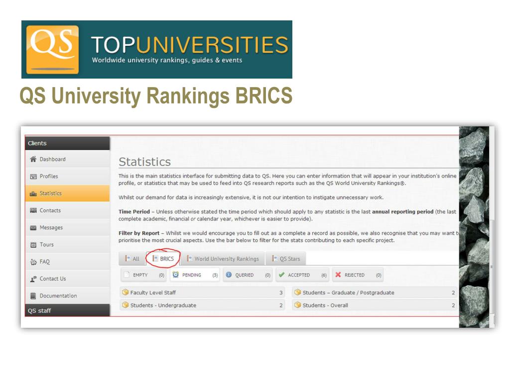Click the ACCEPTED count (6)
Image resolution: width=510 pixels, height=382 pixels.
tap(324, 275)
